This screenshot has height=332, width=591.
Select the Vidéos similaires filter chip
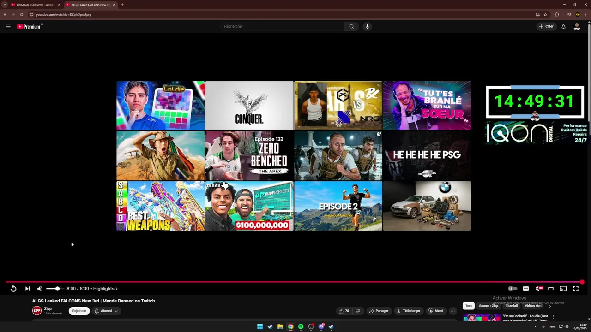533,306
